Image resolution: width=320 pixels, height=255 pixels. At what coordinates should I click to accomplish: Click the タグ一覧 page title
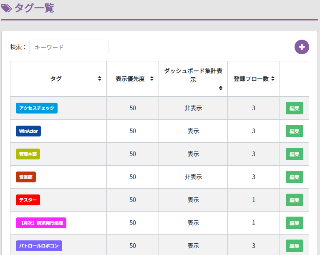pos(34,8)
